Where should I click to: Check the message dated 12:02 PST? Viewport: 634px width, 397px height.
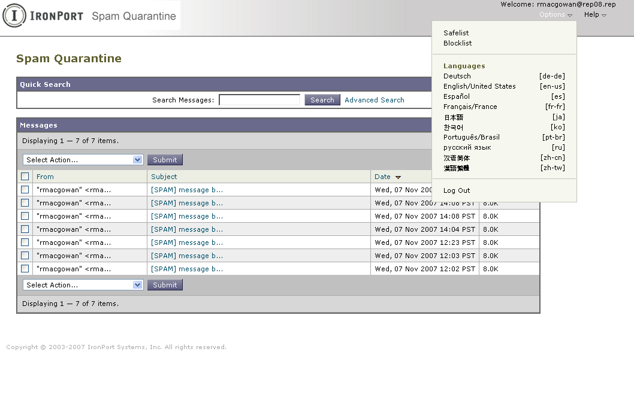tap(25, 269)
